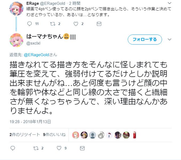Viewport: 181px width, 160px height.
Task: Open ERage's profile avatar at top
Action: (x=17, y=9)
